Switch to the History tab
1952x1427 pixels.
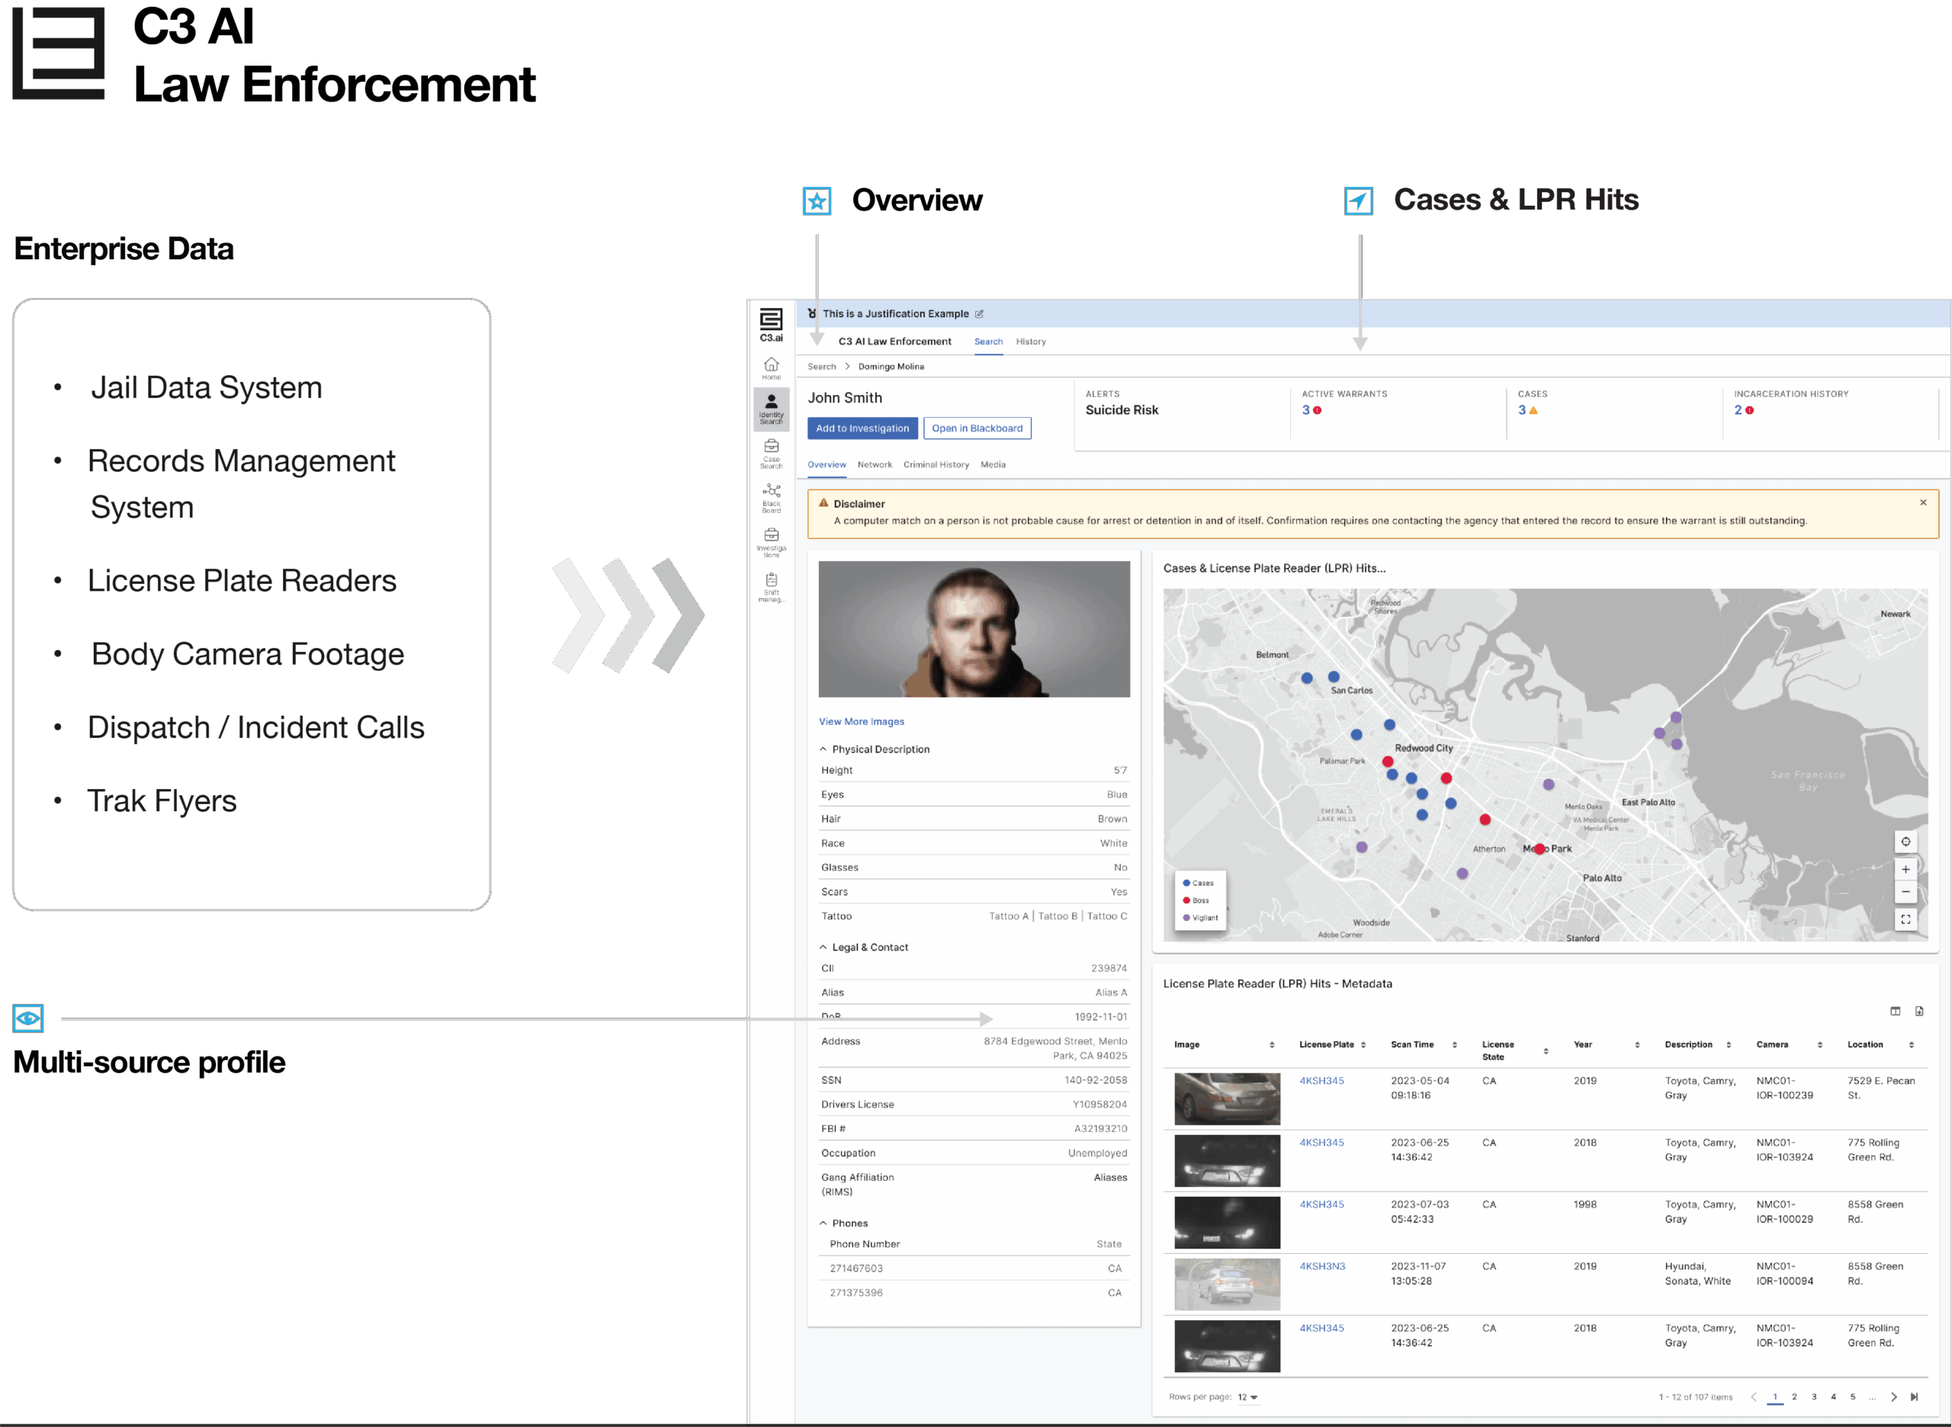1031,342
